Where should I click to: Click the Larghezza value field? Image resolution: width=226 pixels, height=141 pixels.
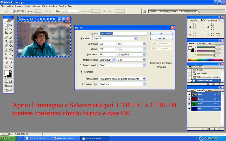pos(107,44)
